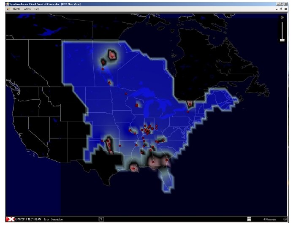The image size is (304, 228).
Task: Minimize the inner RTO Map View window
Action: click(x=277, y=9)
